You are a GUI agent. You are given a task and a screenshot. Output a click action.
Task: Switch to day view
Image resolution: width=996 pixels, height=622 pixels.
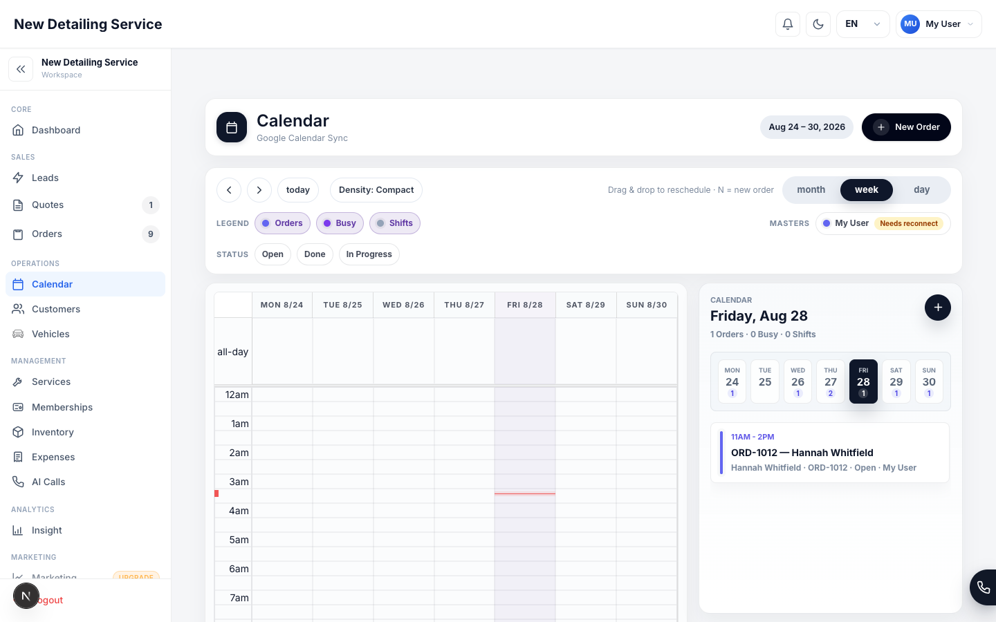coord(922,190)
